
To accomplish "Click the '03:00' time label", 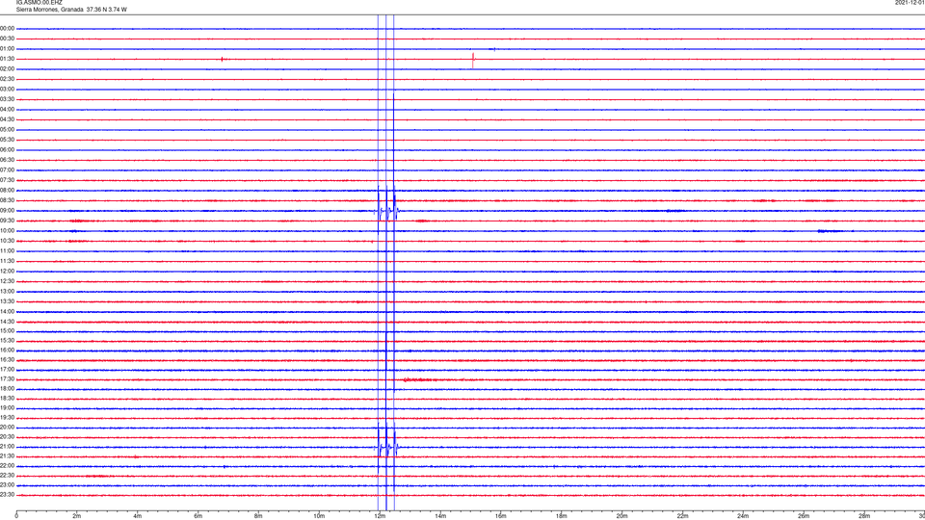I will pyautogui.click(x=7, y=90).
